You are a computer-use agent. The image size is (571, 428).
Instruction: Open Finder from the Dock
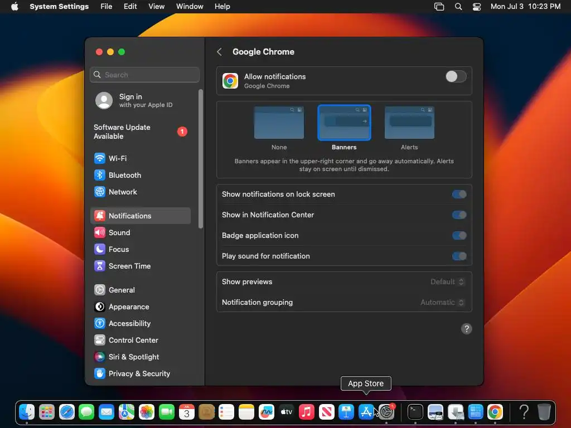pyautogui.click(x=27, y=412)
